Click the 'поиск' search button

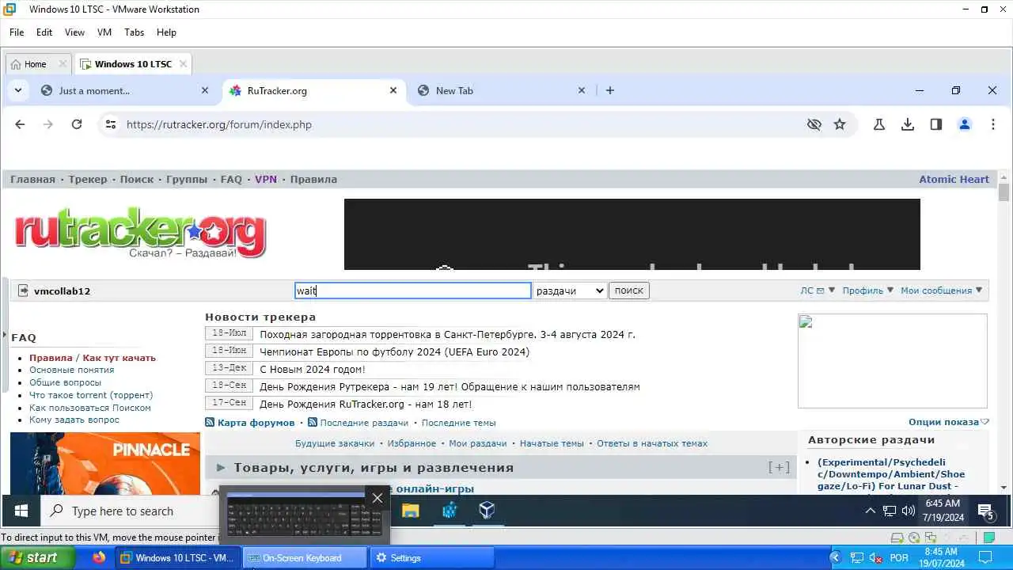pyautogui.click(x=629, y=291)
